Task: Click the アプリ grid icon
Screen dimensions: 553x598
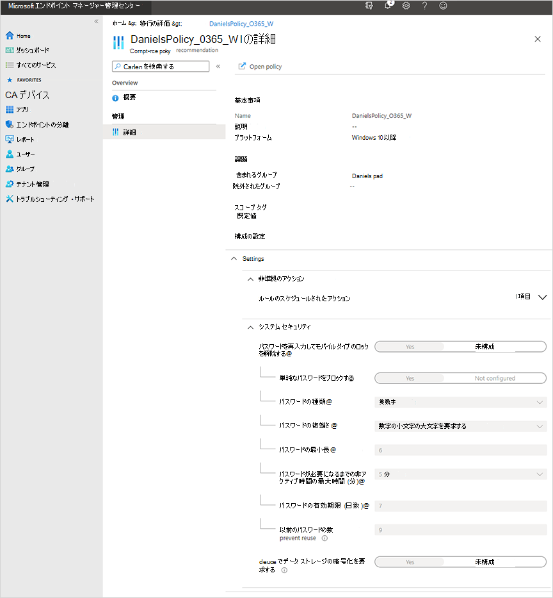Action: tap(10, 110)
